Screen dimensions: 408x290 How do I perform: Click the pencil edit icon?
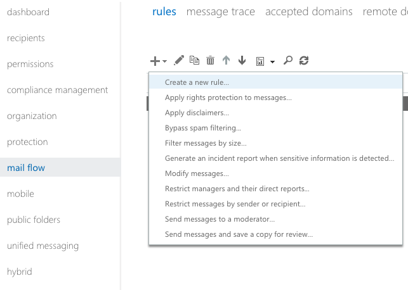pyautogui.click(x=179, y=60)
